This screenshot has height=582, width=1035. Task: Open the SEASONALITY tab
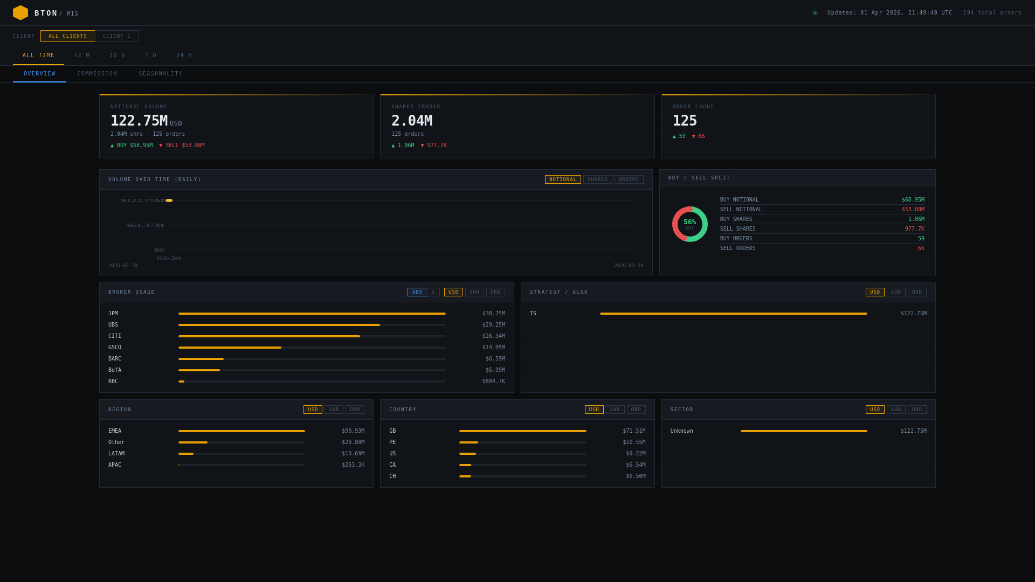(x=161, y=74)
